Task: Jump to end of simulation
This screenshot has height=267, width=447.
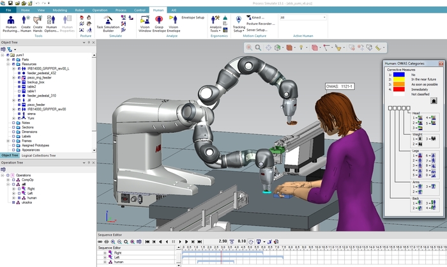Action: pos(199,241)
